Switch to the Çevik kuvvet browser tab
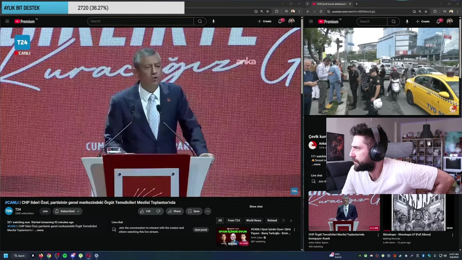The image size is (462, 260). [331, 4]
